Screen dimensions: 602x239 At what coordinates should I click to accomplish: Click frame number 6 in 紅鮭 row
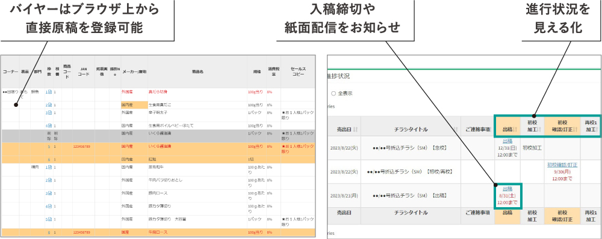(x=49, y=159)
